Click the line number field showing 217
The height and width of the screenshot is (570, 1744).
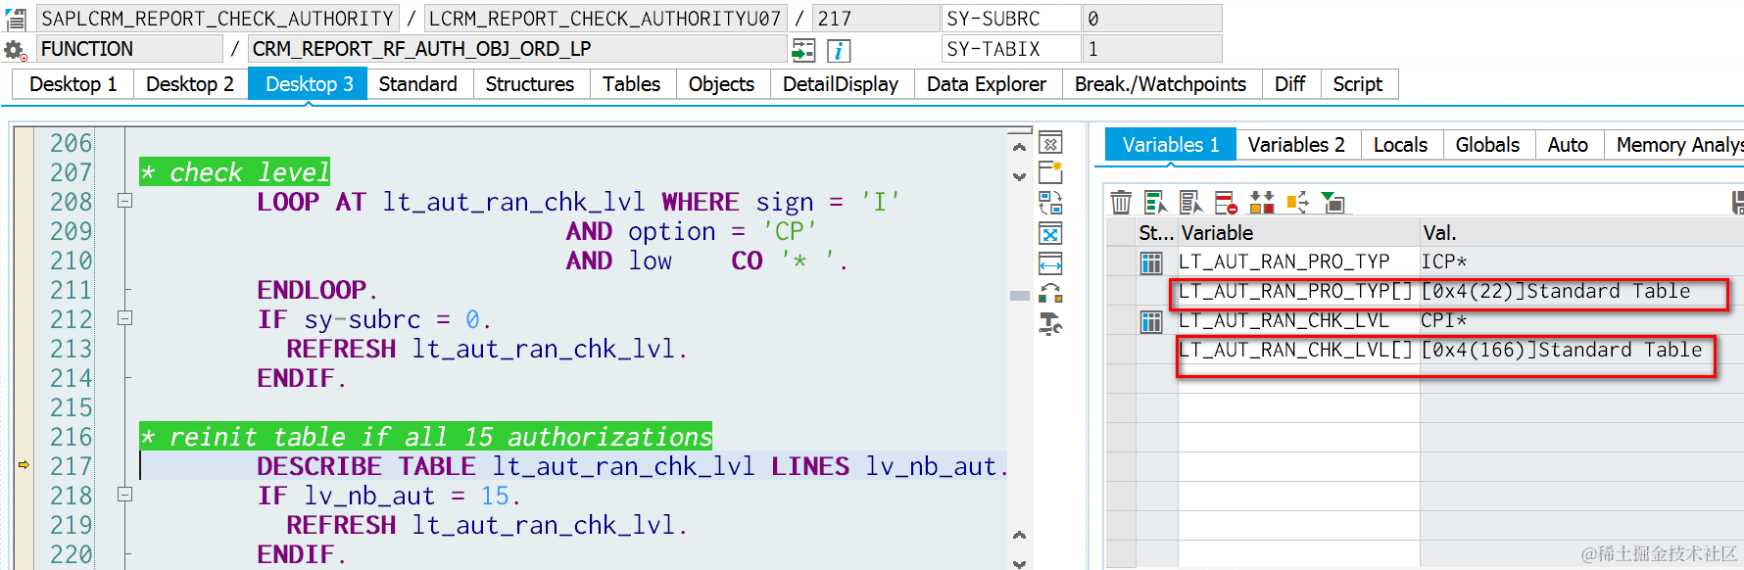pyautogui.click(x=876, y=19)
